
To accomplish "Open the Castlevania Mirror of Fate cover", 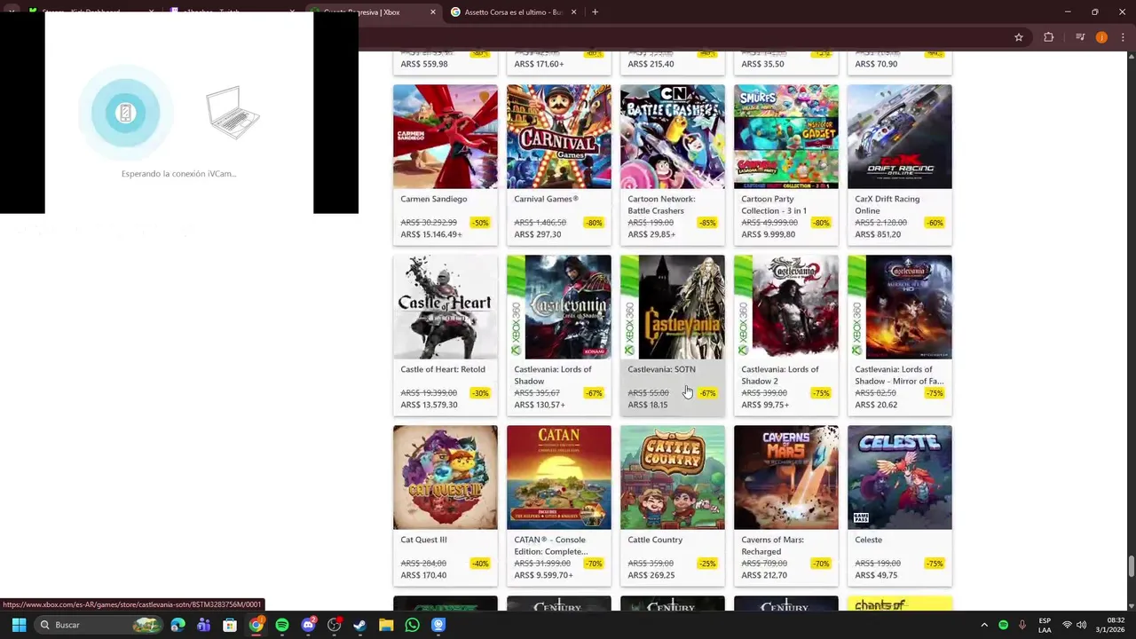I will pos(900,307).
